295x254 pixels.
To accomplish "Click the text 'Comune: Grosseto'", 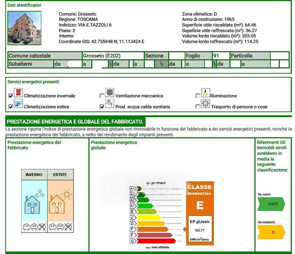I will click(77, 14).
